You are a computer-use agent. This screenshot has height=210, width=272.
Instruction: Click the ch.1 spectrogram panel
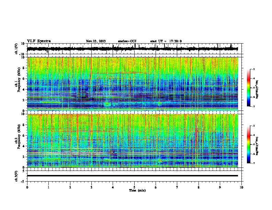click(x=133, y=84)
